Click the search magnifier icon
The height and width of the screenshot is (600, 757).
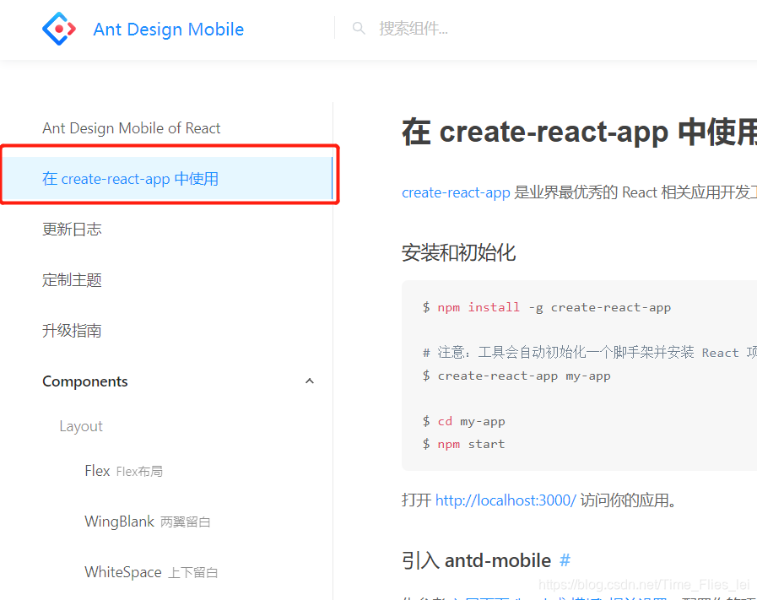click(359, 29)
